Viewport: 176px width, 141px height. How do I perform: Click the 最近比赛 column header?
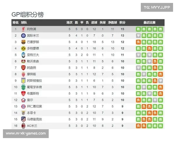(149, 23)
